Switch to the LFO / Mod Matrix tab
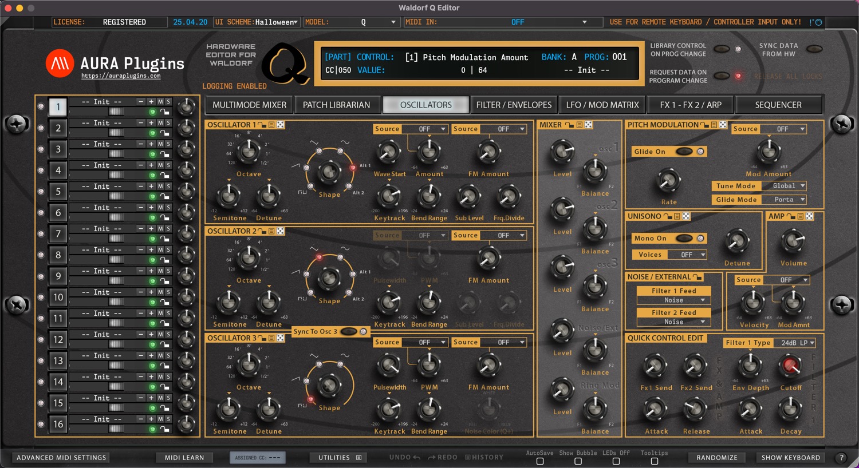The width and height of the screenshot is (859, 468). 602,105
